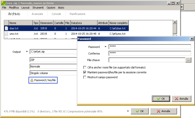This screenshot has width=195, height=118.
Task: Enable Mostra il campo password checkbox
Action: pyautogui.click(x=85, y=77)
